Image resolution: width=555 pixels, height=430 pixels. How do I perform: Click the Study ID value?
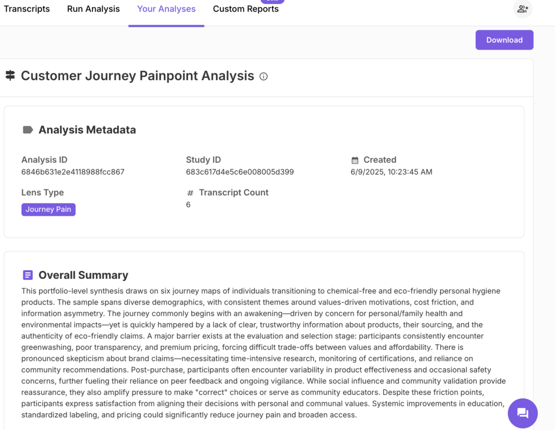tap(239, 171)
